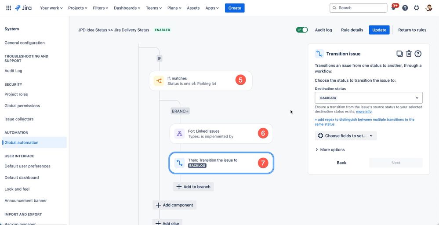
Task: Click the If: matches condition icon
Action: pos(159,81)
